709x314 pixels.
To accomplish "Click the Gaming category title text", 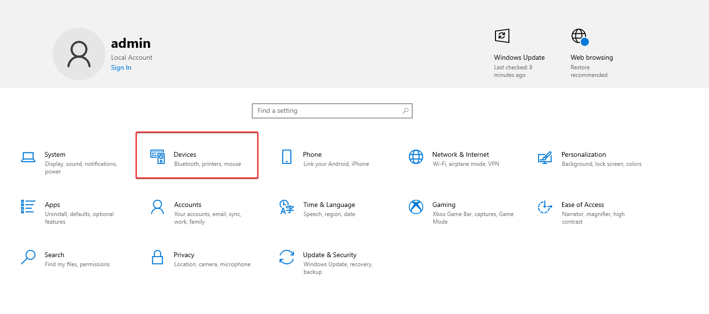I will click(x=444, y=205).
